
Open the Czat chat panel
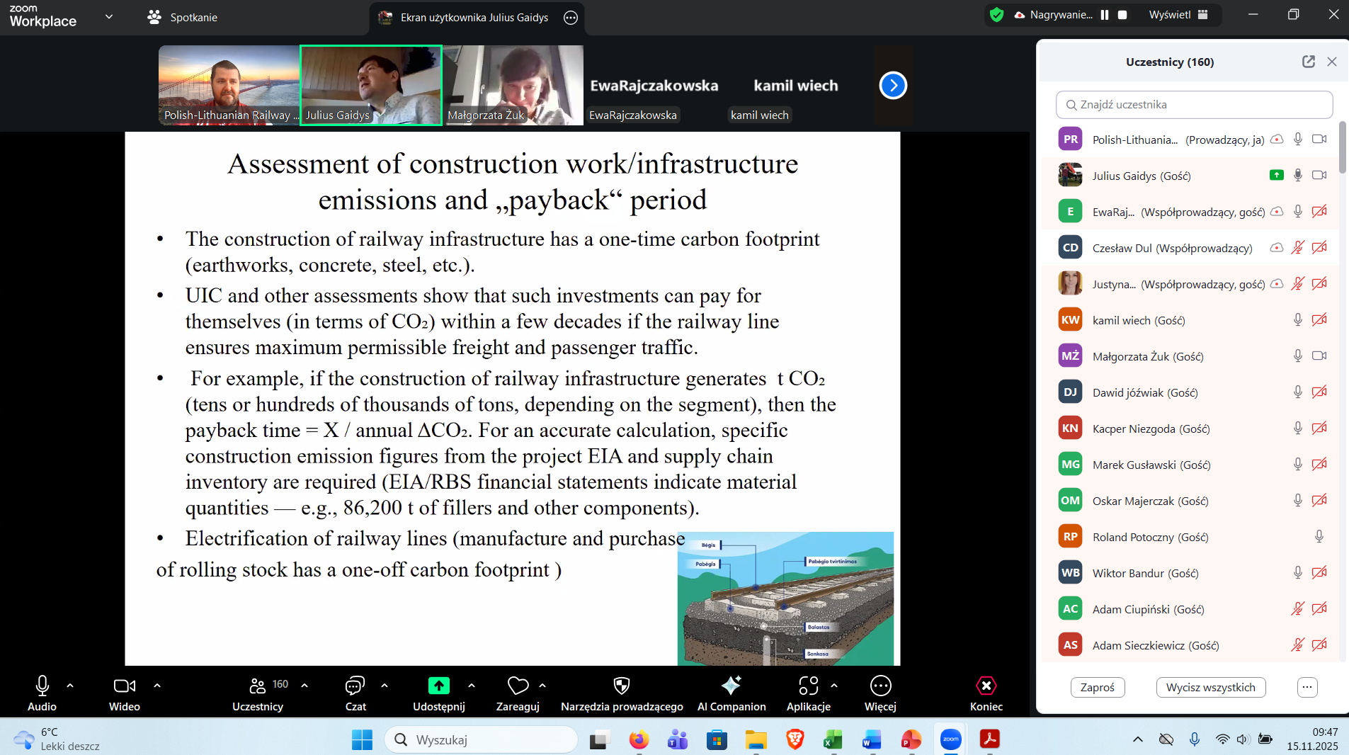[355, 686]
